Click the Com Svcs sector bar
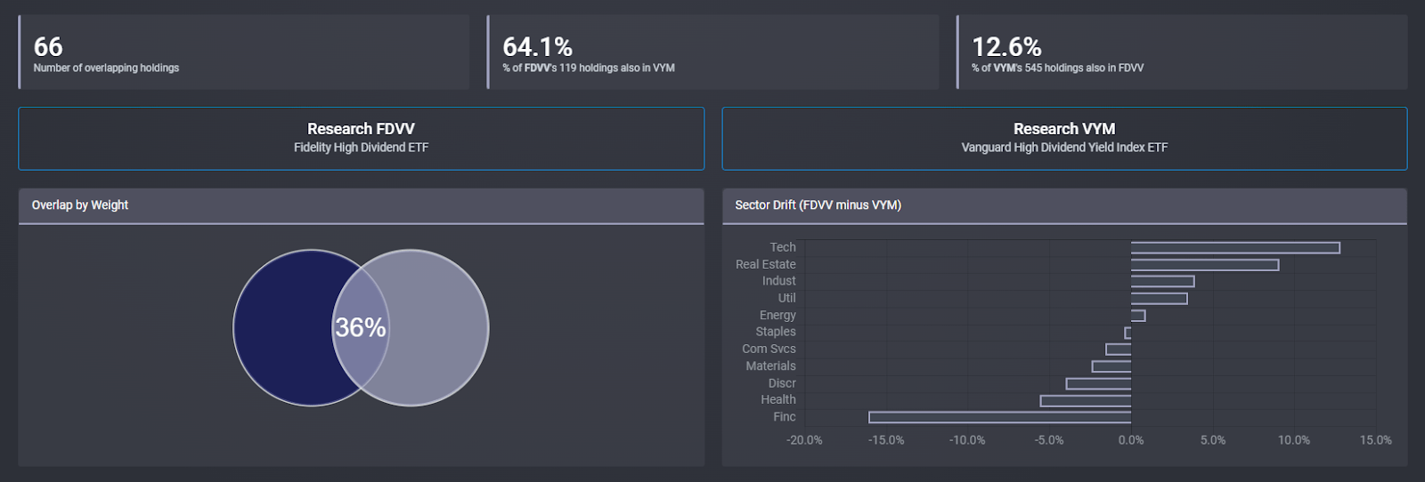Screen dimensions: 1425x482 click(1119, 349)
